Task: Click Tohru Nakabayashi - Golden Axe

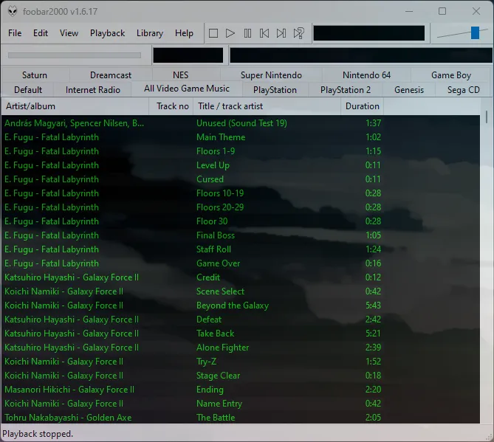Action: click(x=68, y=418)
